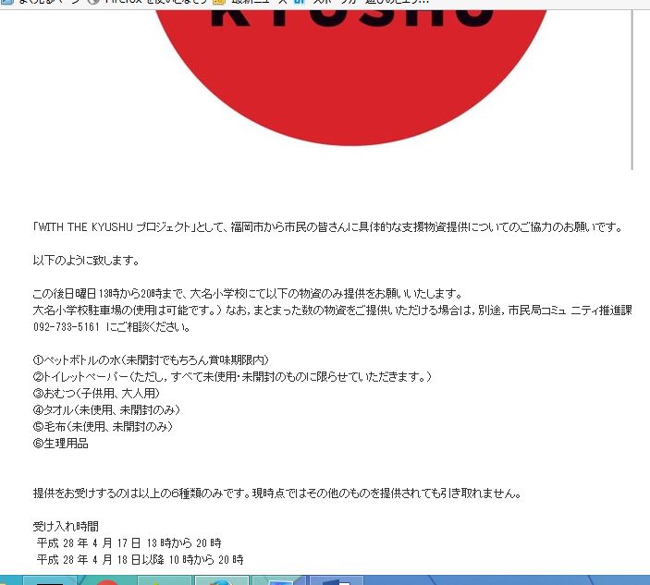Click the line starting 大名小学校駐車場の使用は可能です
The width and height of the screenshot is (650, 585).
pos(333,310)
